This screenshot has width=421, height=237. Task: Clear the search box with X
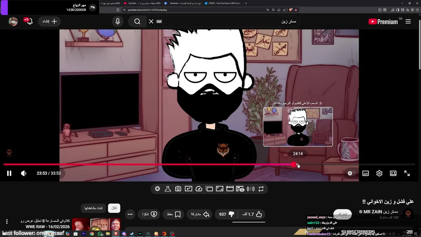pyautogui.click(x=151, y=21)
